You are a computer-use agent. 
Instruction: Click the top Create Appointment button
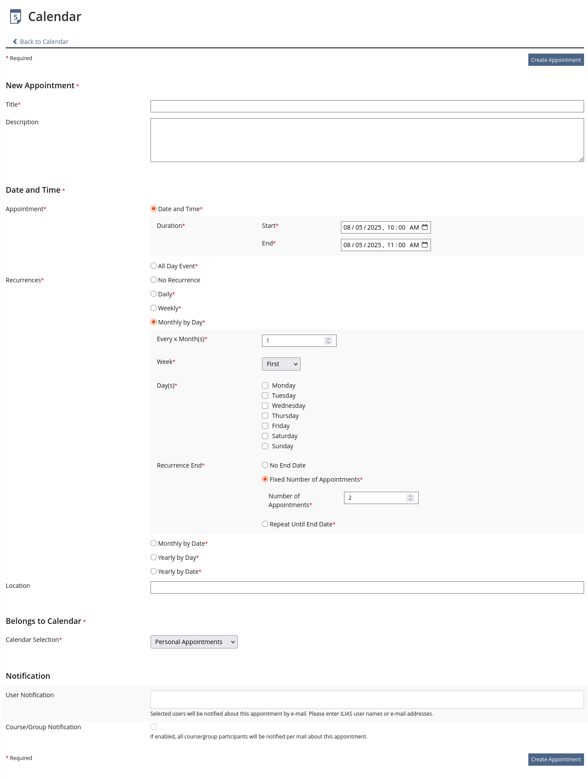tap(556, 60)
